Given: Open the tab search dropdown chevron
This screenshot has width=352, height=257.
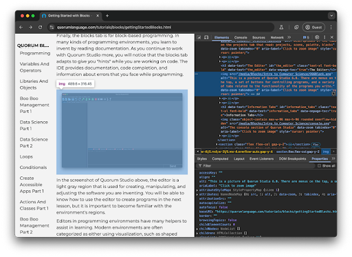Looking at the screenshot, I should tap(331, 16).
